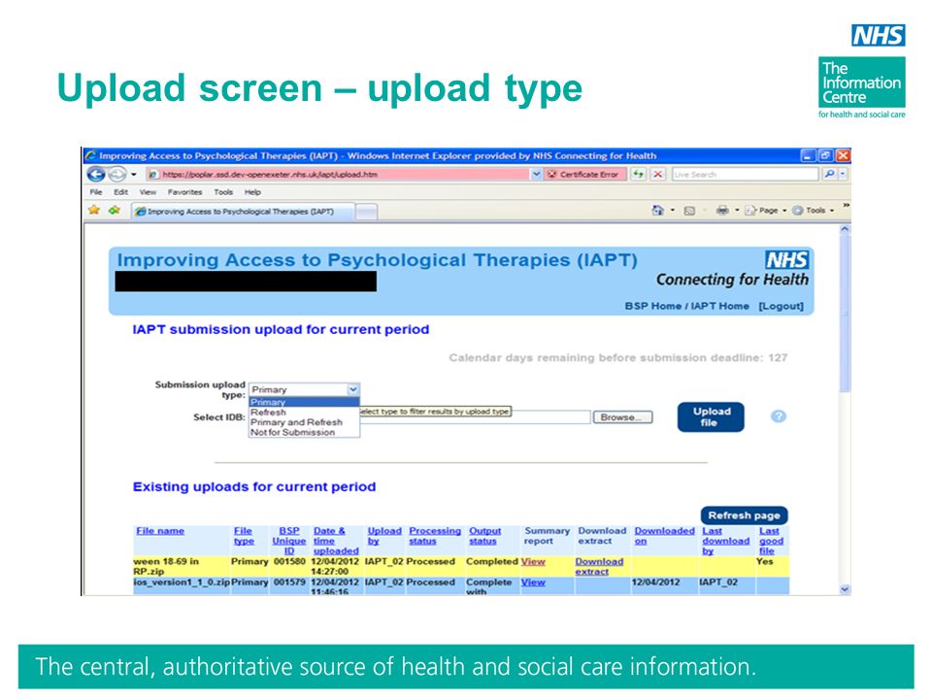Screen dimensions: 932x699
Task: Click the page scrollbar down arrow
Action: click(845, 589)
